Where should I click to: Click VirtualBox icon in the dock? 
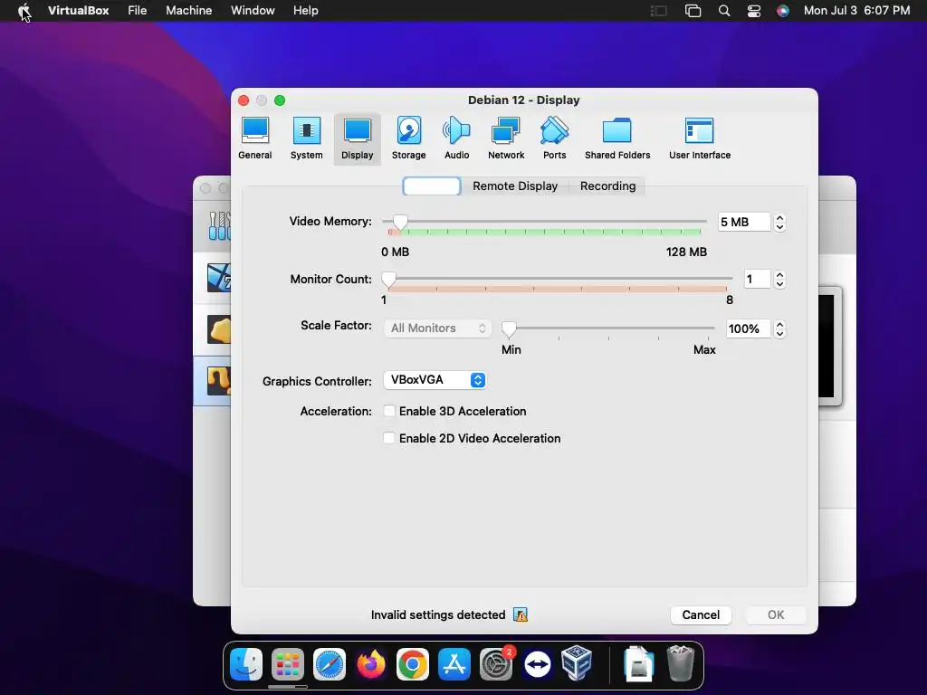tap(577, 663)
